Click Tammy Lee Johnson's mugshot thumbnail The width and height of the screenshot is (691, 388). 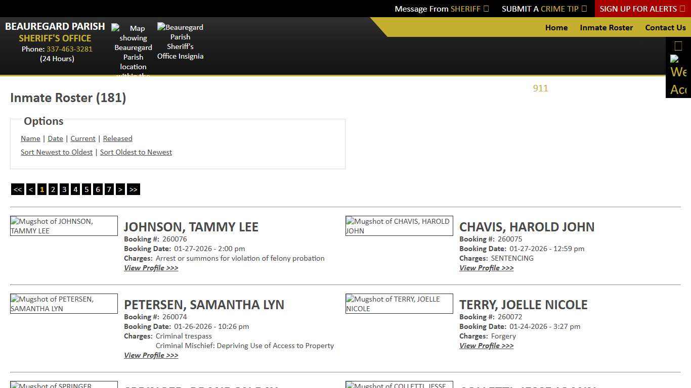[x=64, y=226]
